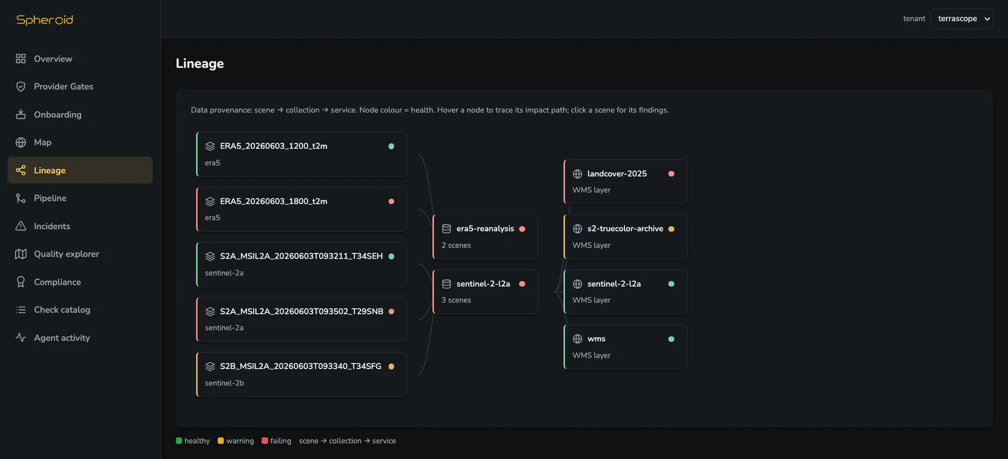
Task: Click globe icon on landcover-2025 service
Action: coord(577,174)
